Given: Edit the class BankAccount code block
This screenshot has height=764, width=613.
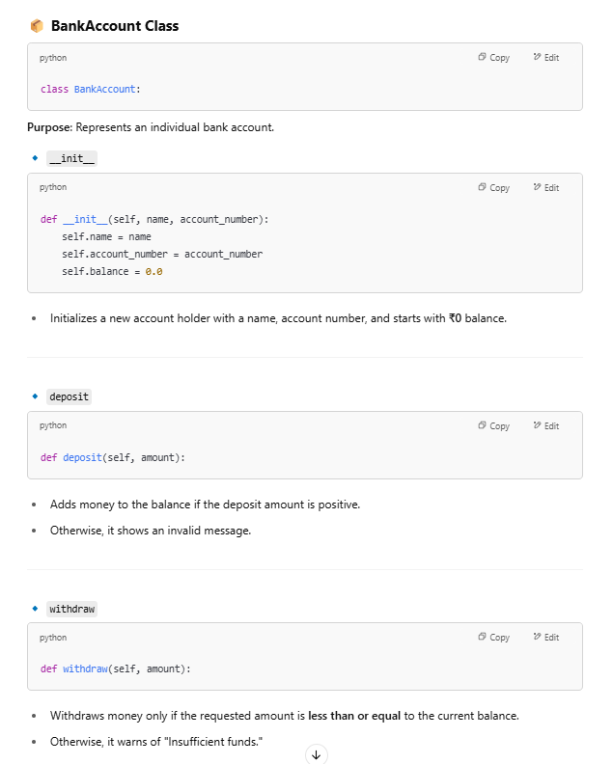Looking at the screenshot, I should click(545, 58).
